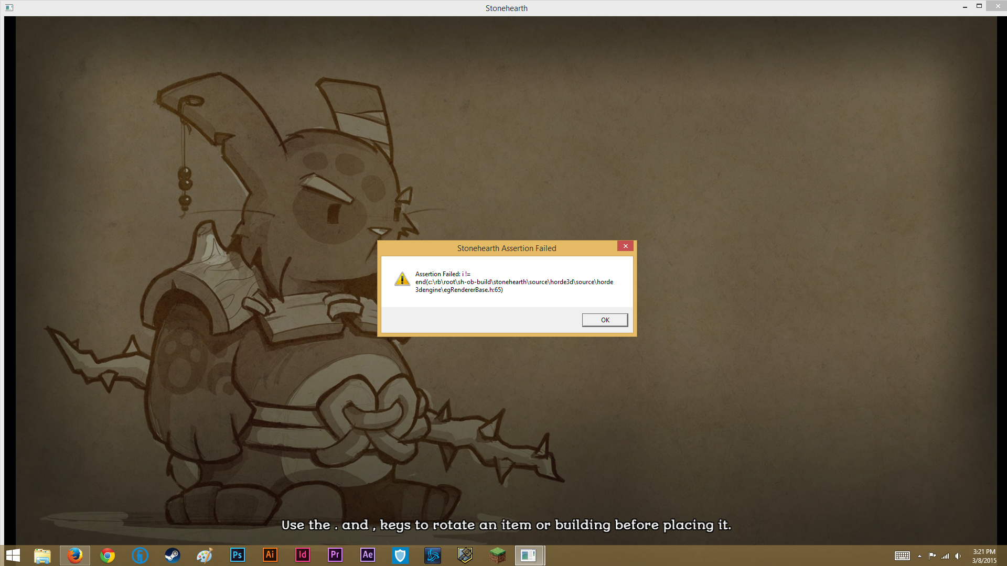Screen dimensions: 1007x566
Task: Switch to Firefox in the taskbar
Action: pyautogui.click(x=75, y=556)
